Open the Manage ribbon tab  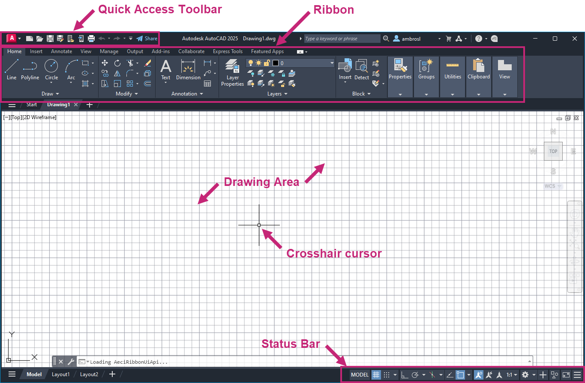click(109, 51)
